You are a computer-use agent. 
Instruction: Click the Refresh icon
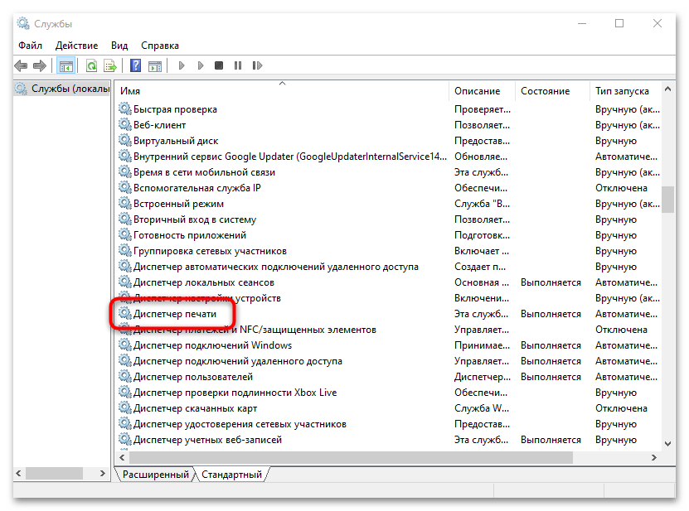pyautogui.click(x=91, y=65)
